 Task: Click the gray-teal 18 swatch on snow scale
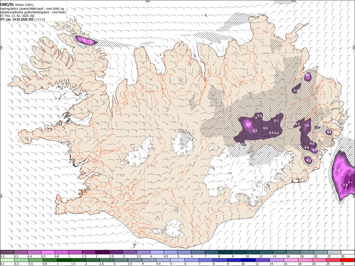click(x=307, y=252)
